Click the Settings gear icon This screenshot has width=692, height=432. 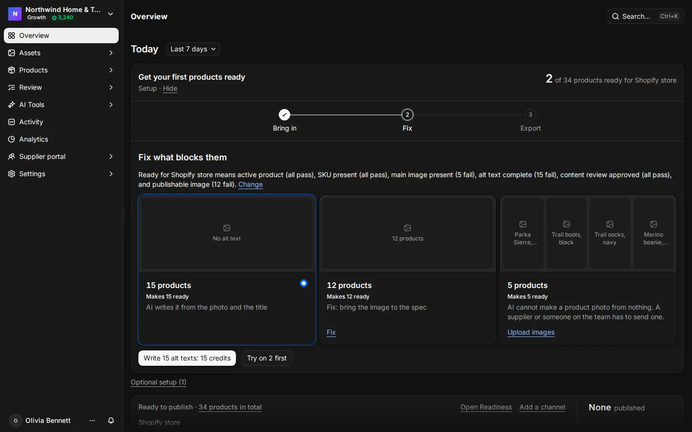tap(12, 174)
